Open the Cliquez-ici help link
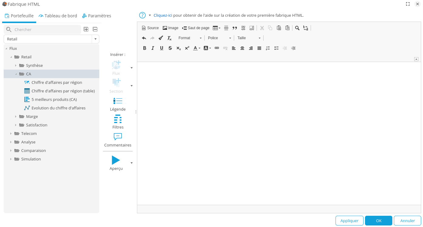 [163, 15]
